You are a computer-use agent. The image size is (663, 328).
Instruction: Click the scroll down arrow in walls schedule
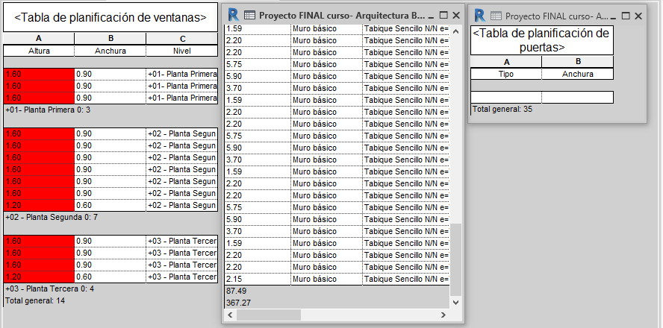[455, 302]
